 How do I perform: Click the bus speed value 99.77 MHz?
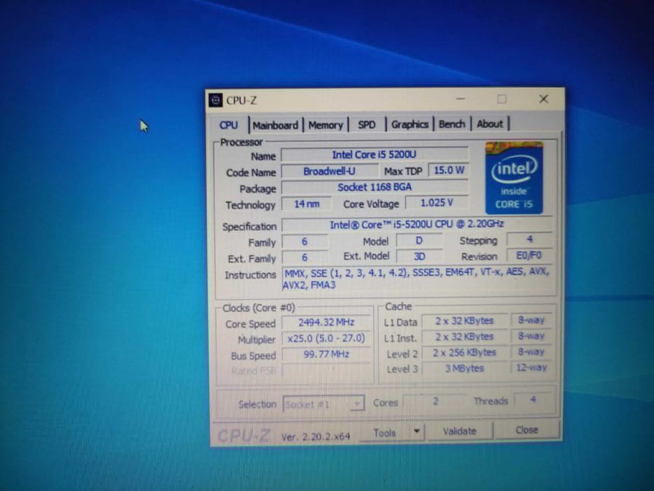tap(326, 354)
